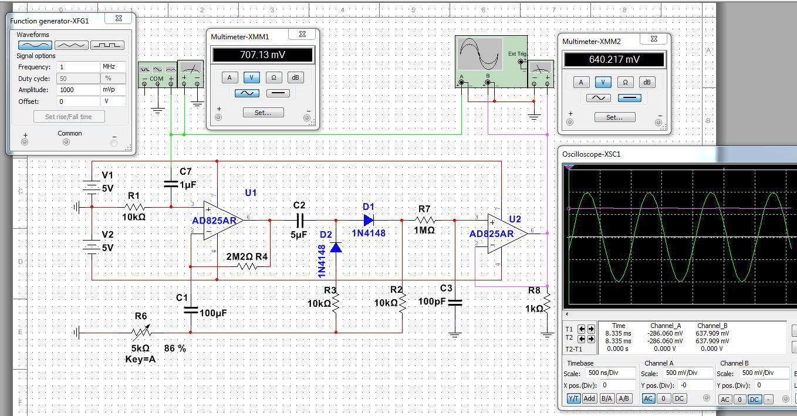
Task: Set Channel A coupling to AC
Action: 649,398
